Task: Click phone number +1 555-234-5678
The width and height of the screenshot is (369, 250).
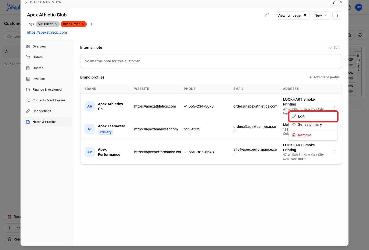Action: point(199,106)
